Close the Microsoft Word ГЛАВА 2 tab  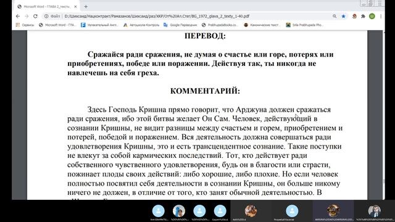click(x=75, y=7)
